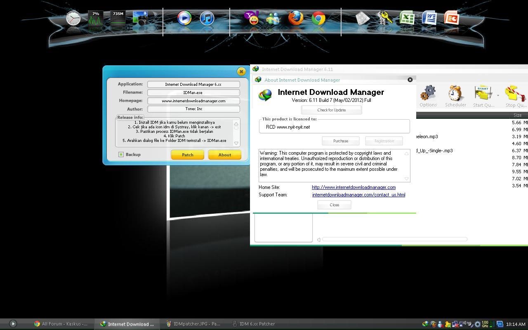Click the horizontal scrollbar in IDM window
The image size is (528, 330).
[x=395, y=239]
